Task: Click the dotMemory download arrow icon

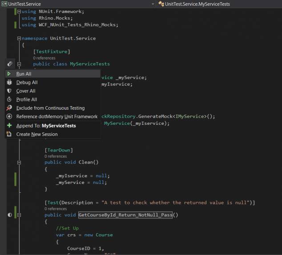Action: [9, 116]
